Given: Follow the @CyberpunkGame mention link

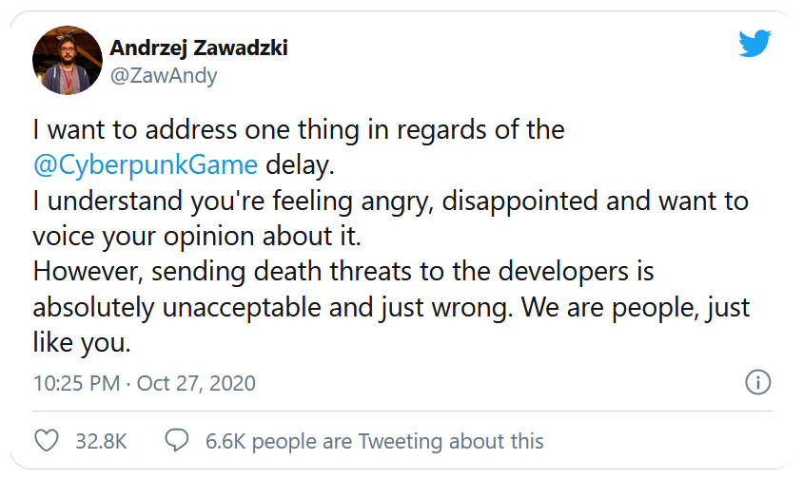Looking at the screenshot, I should click(x=145, y=164).
